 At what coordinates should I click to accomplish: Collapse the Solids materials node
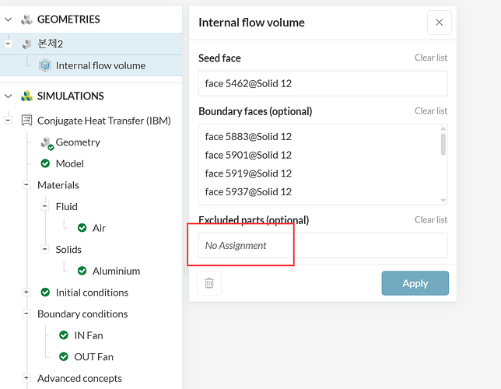point(45,249)
